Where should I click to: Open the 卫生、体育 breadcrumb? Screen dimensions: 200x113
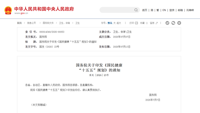point(64,23)
